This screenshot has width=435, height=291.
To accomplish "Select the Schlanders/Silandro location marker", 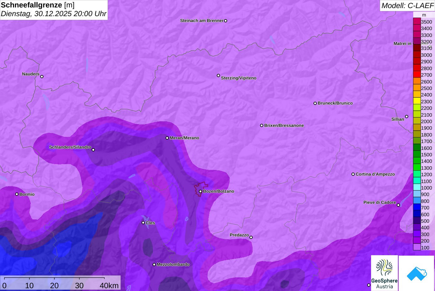I will point(93,150).
